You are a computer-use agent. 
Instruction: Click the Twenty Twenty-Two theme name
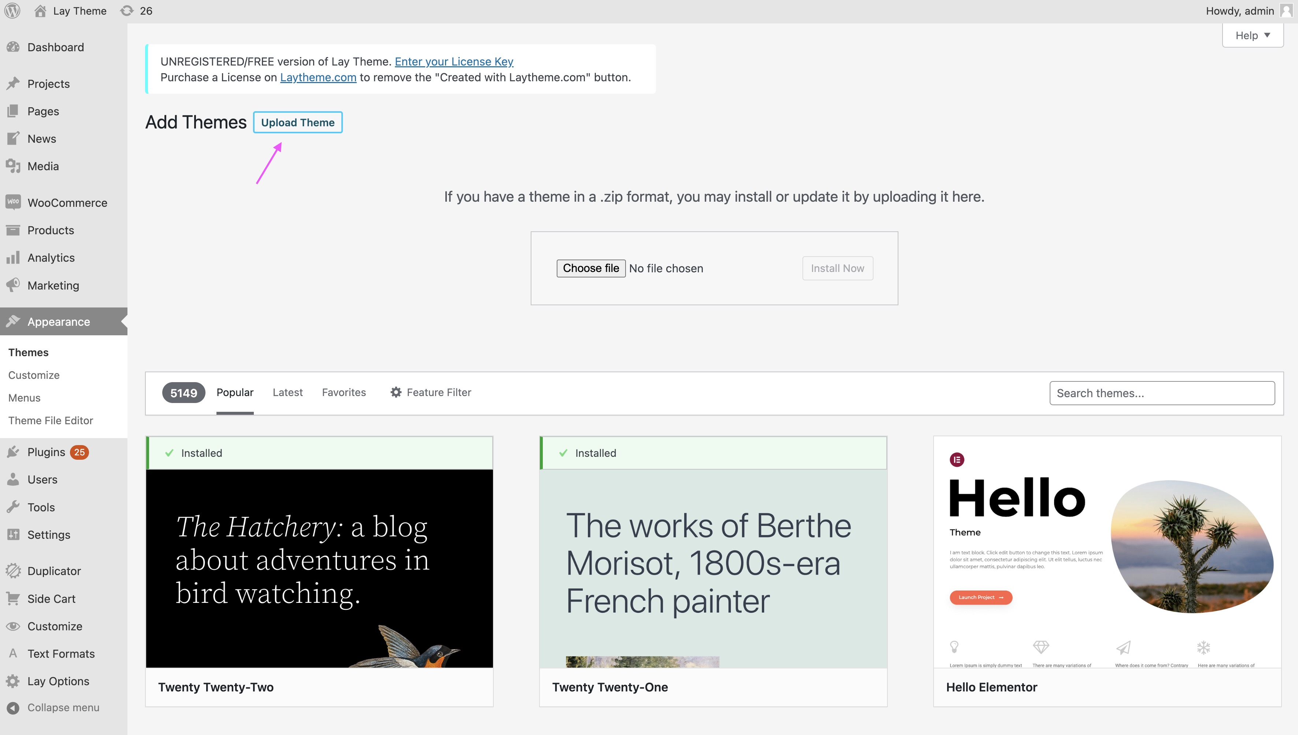click(216, 687)
